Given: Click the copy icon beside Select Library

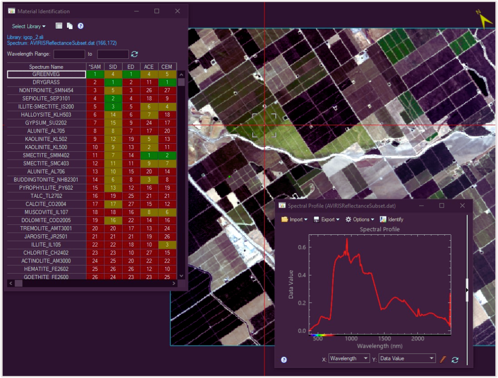Looking at the screenshot, I should (x=70, y=26).
